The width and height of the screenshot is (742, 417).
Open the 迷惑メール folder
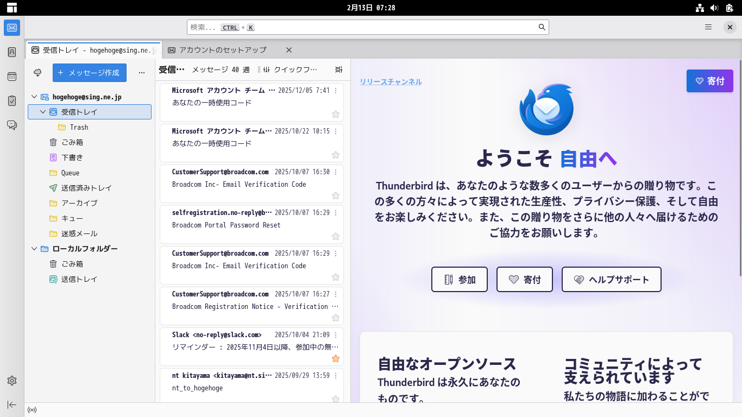90,233
